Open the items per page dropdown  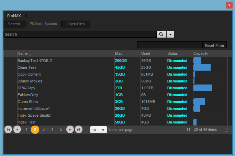99,130
